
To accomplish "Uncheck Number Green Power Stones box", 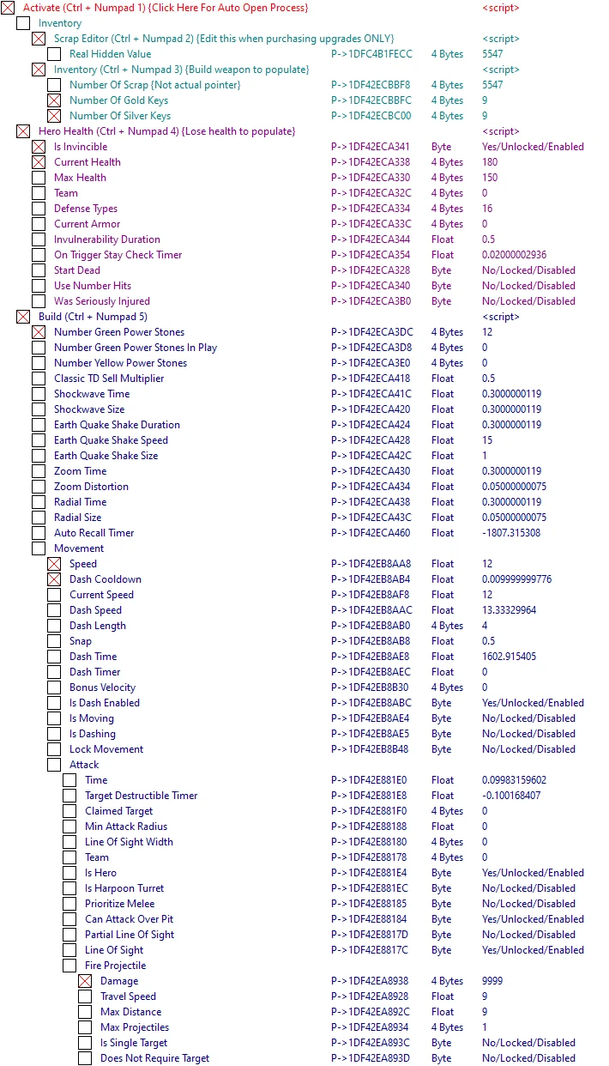I will [x=39, y=332].
